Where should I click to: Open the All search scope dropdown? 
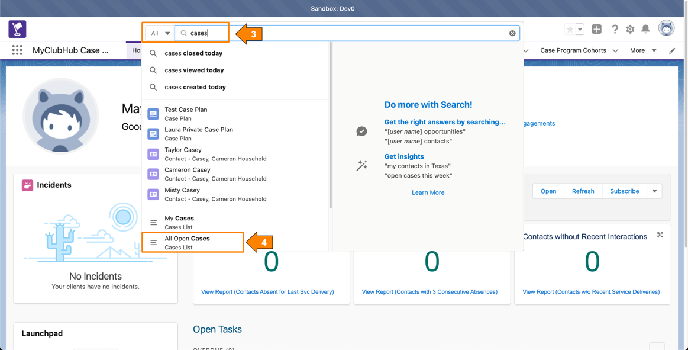(160, 33)
